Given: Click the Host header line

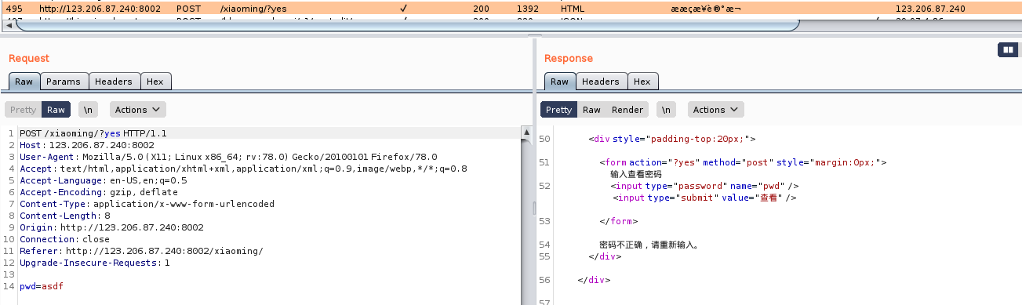Looking at the screenshot, I should (87, 145).
